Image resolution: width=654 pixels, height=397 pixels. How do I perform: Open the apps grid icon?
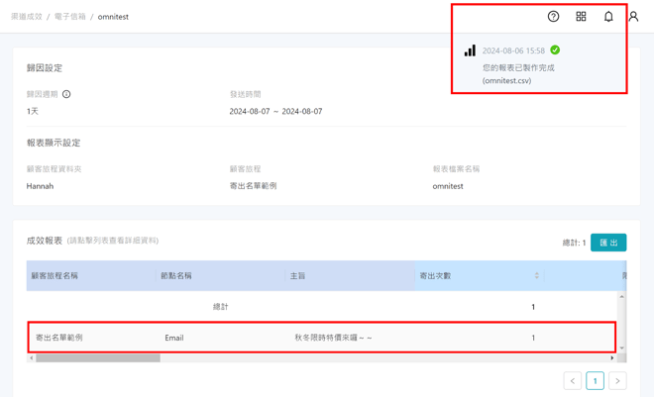581,17
